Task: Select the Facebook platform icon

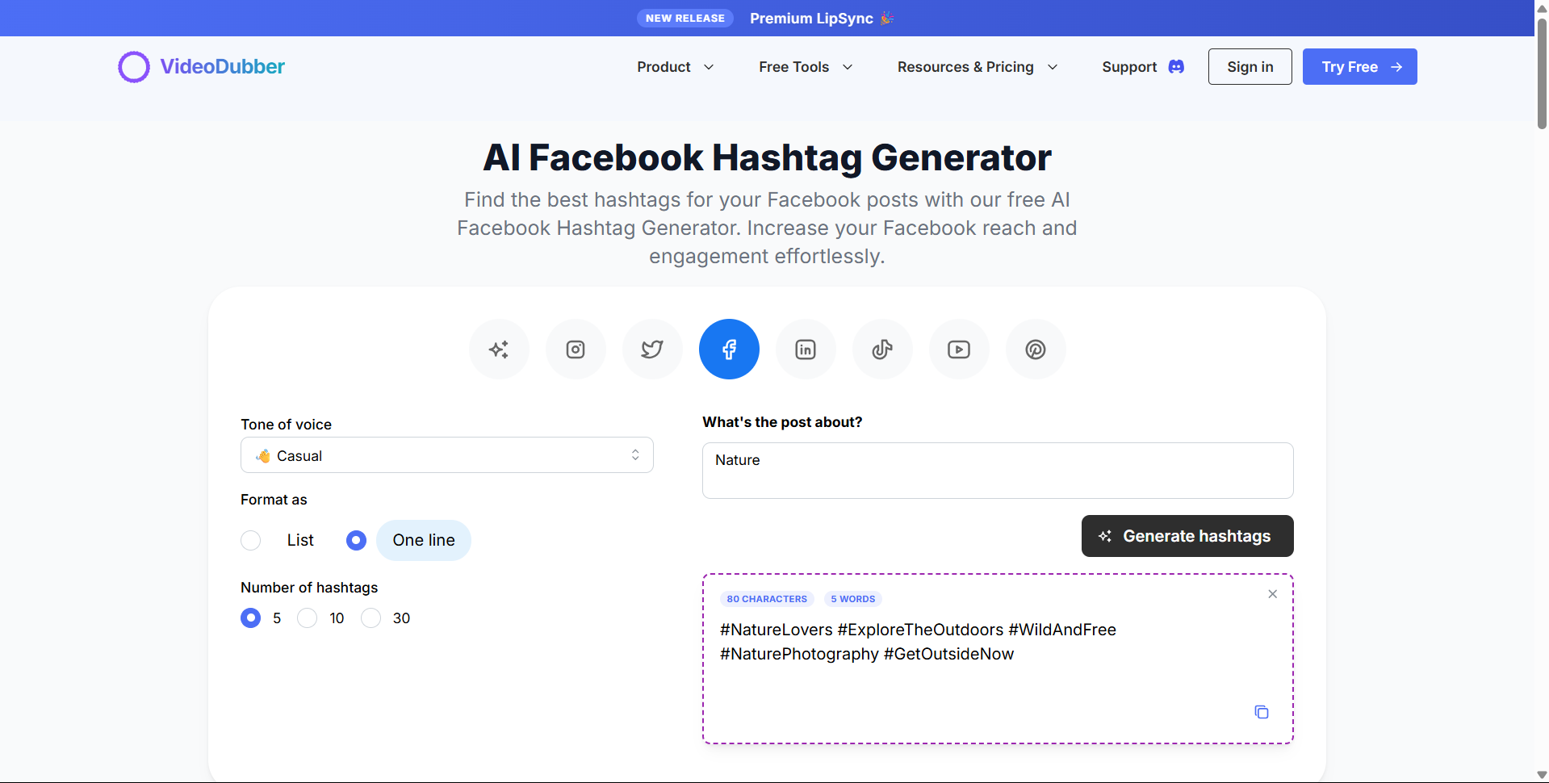Action: pyautogui.click(x=729, y=350)
